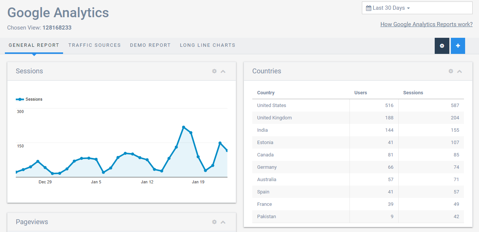This screenshot has height=232, width=479.
Task: Collapse the Pageviews widget panel
Action: coord(223,222)
